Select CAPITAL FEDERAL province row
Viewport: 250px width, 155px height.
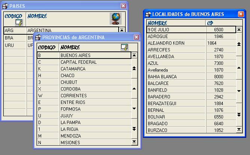[84, 62]
